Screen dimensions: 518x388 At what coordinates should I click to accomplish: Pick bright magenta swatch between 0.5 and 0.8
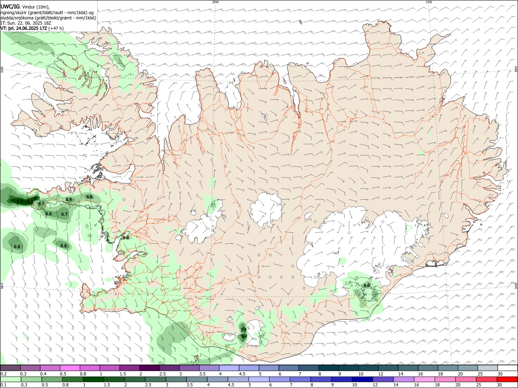[x=70, y=368]
